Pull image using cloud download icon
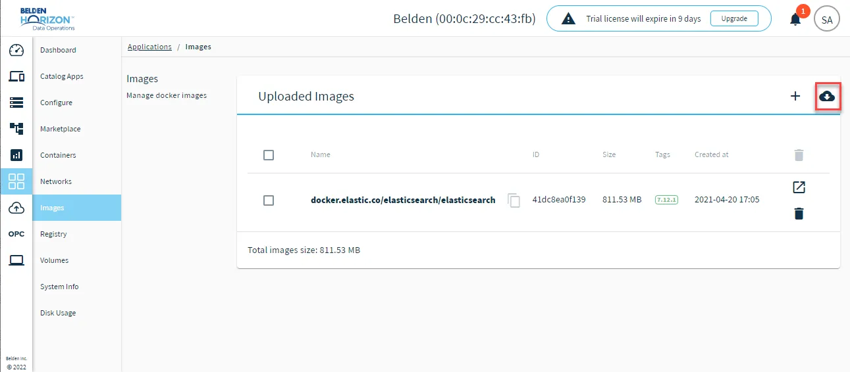Image resolution: width=850 pixels, height=372 pixels. [827, 97]
